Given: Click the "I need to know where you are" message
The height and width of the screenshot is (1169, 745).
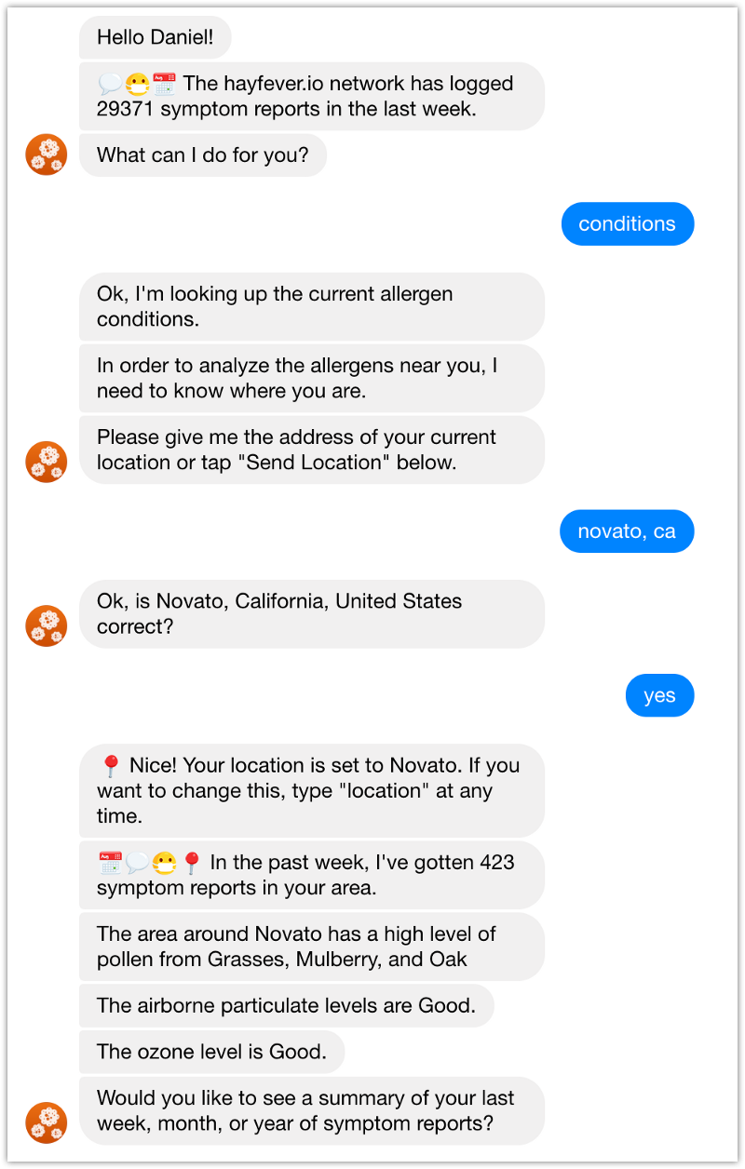Looking at the screenshot, I should [x=311, y=378].
